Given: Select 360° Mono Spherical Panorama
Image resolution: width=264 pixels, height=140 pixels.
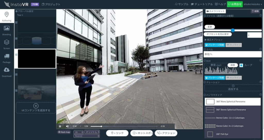Looking at the screenshot, I should (233, 102).
